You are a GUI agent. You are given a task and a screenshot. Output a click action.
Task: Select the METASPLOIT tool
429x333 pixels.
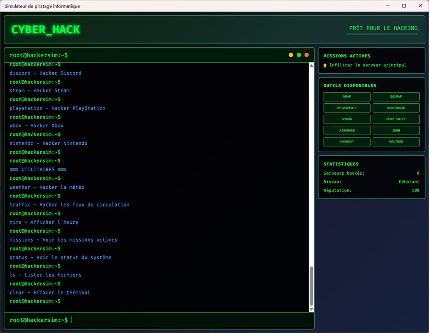[346, 107]
